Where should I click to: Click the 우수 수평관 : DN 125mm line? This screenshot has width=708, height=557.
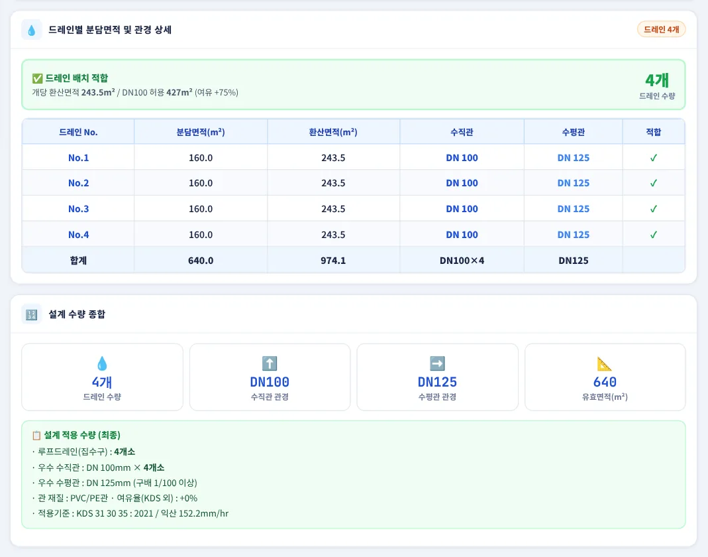point(115,483)
